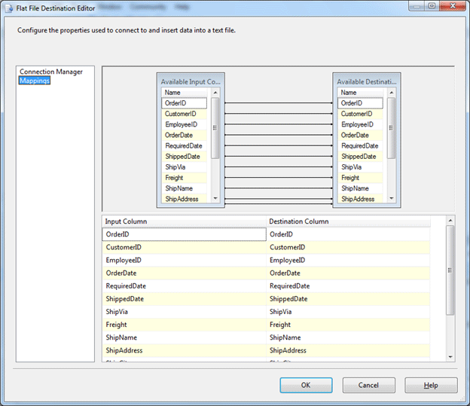Select ShipName in Available Input Columns
Image resolution: width=470 pixels, height=406 pixels.
tap(184, 188)
